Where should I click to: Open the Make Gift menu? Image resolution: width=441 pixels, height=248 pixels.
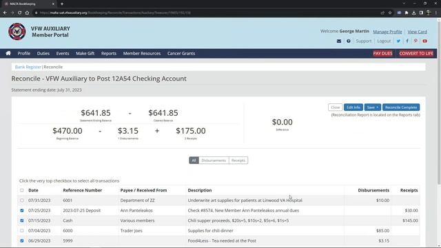[x=85, y=53]
